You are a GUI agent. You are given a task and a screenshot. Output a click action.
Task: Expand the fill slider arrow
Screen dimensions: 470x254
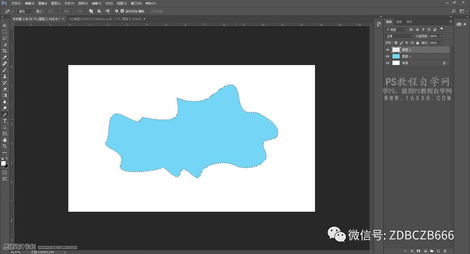tap(440, 43)
